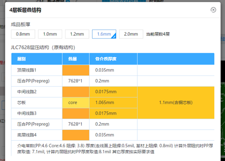Click the 介电常数 note text
This screenshot has height=161, width=225.
(x=115, y=149)
